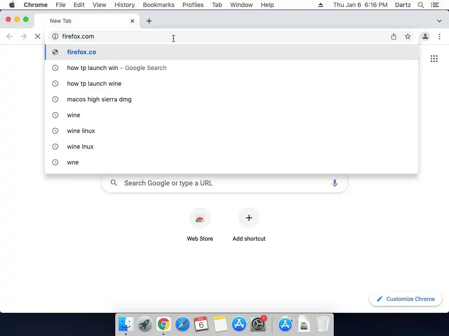The width and height of the screenshot is (449, 336).
Task: Click the Dartz user name in menu bar
Action: [403, 5]
